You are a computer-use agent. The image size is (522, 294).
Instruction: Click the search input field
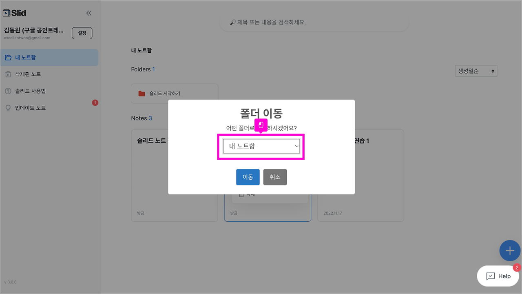click(314, 22)
